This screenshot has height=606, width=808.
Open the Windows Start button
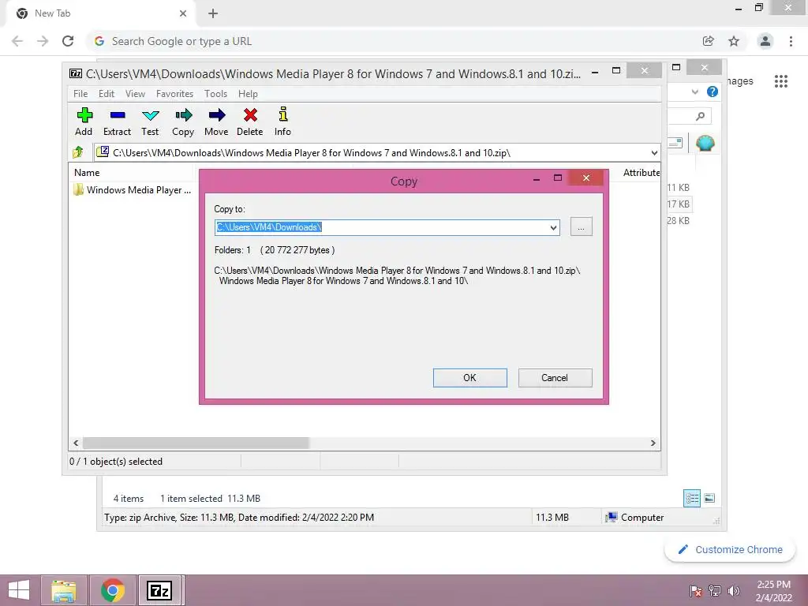pyautogui.click(x=19, y=590)
